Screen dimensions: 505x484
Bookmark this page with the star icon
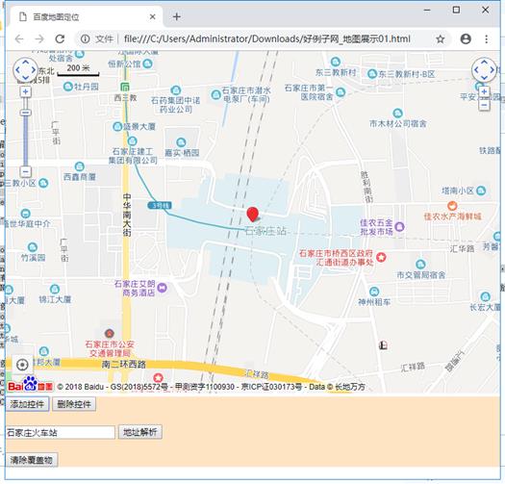pos(440,39)
